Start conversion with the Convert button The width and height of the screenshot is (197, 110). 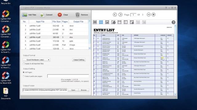[46, 15]
